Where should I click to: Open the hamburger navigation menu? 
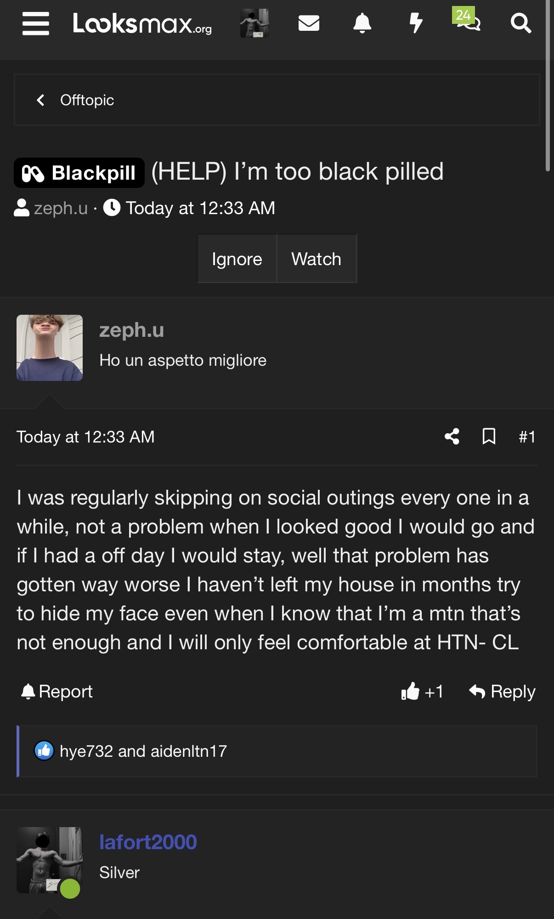pyautogui.click(x=35, y=23)
